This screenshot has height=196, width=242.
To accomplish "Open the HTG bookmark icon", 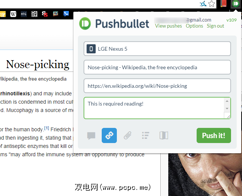I will (x=23, y=14).
